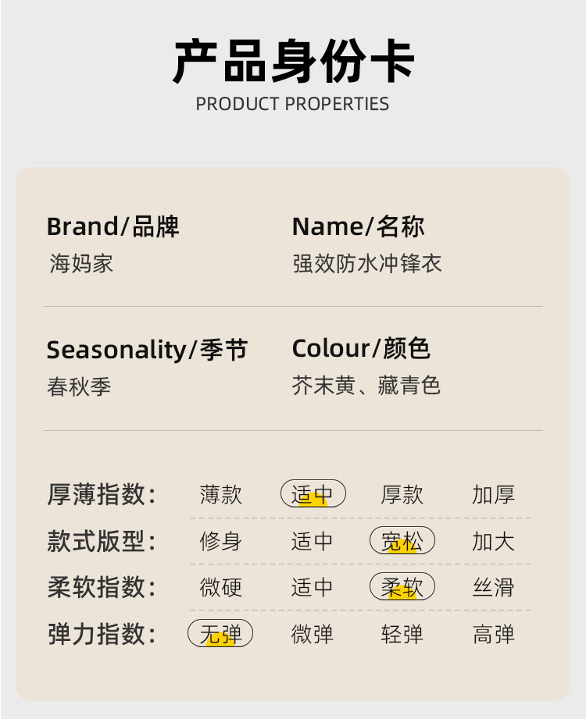Click the PRODUCT PROPERTIES subtitle
The image size is (586, 719).
[292, 104]
